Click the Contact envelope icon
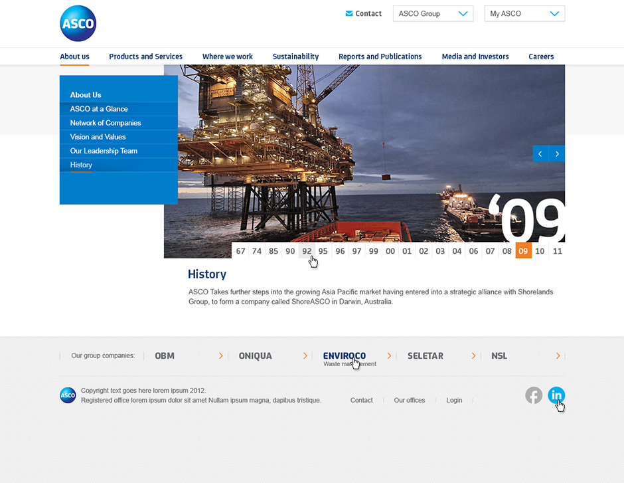The image size is (624, 483). 349,13
